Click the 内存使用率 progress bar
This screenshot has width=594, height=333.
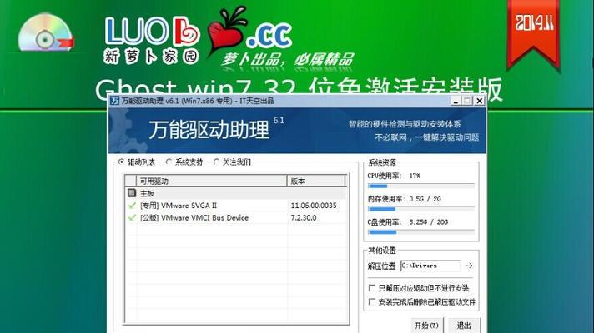420,209
